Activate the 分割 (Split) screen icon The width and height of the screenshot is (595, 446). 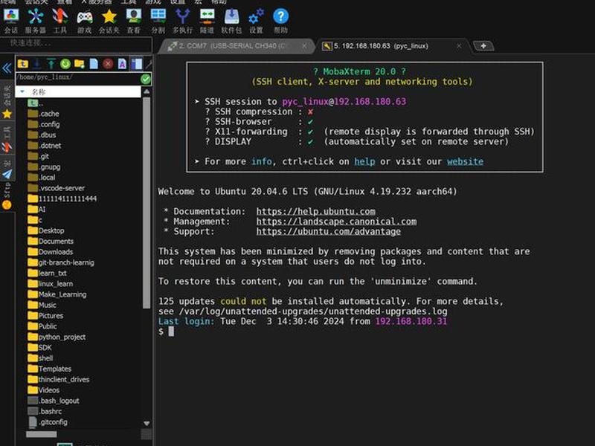tap(158, 21)
